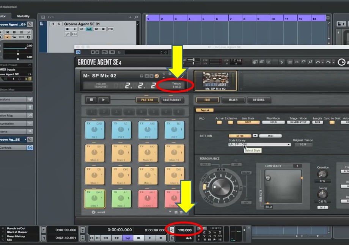Image resolution: width=349 pixels, height=245 pixels.
Task: Open the MIXER page
Action: 233,100
